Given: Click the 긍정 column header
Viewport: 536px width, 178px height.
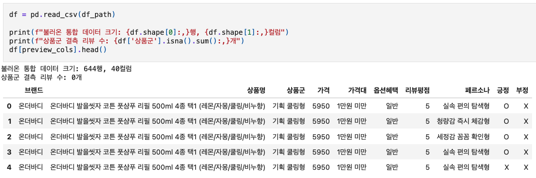Looking at the screenshot, I should coord(503,90).
